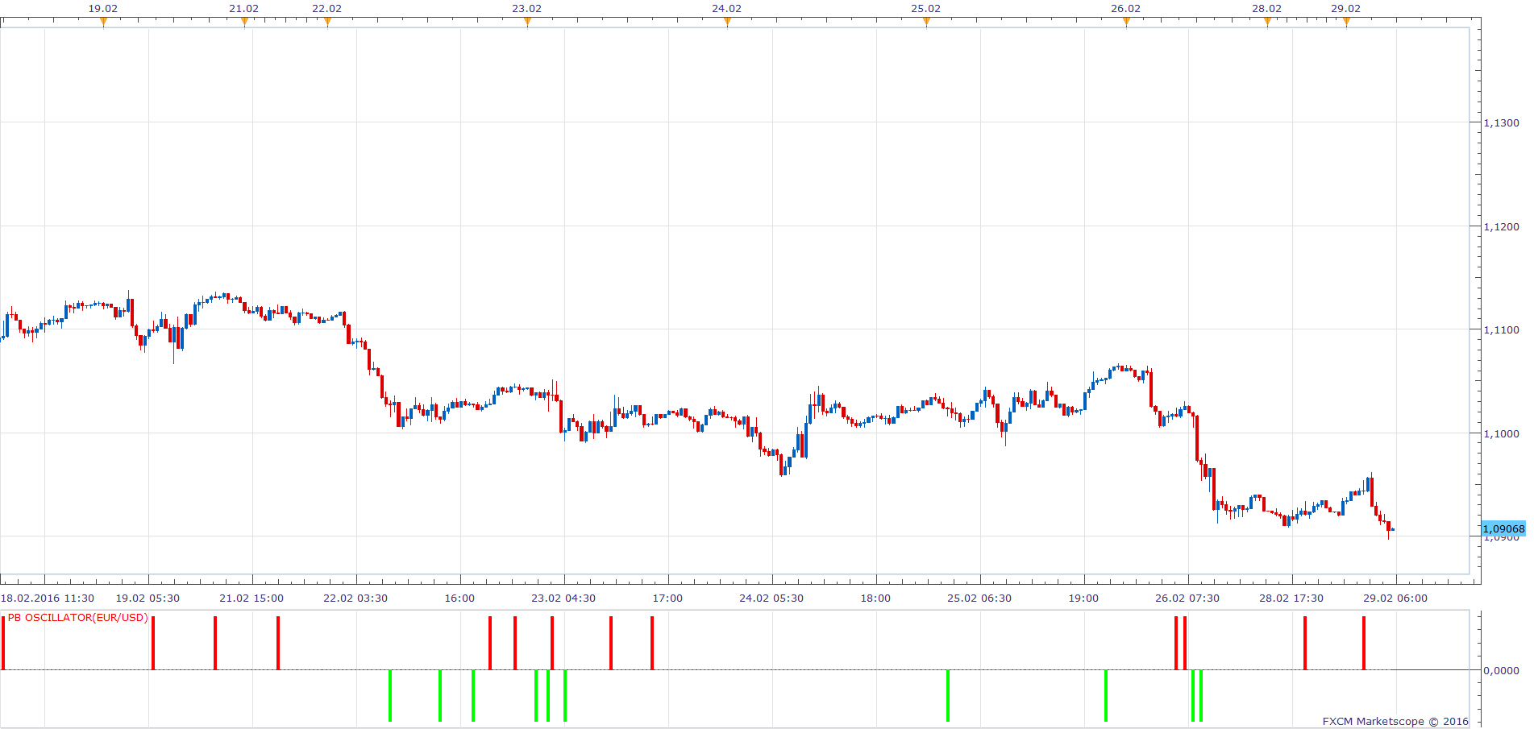
Task: Click the 24.02 05:30 time label
Action: pos(772,599)
